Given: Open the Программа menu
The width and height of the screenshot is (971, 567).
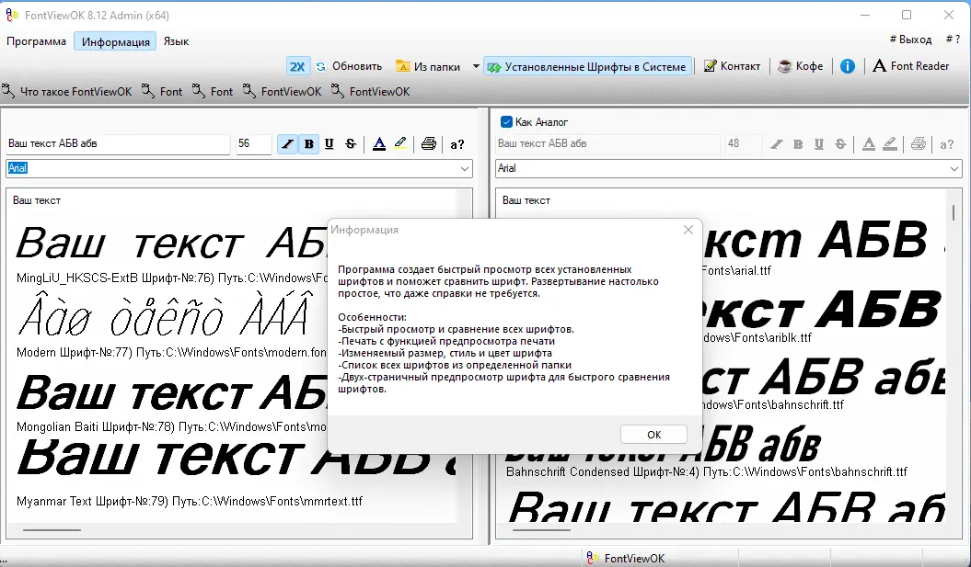Looking at the screenshot, I should point(36,41).
